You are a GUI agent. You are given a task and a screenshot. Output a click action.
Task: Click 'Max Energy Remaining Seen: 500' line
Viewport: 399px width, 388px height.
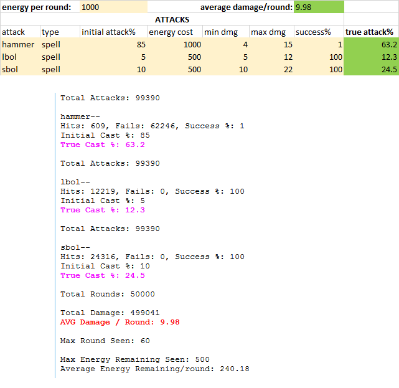pyautogui.click(x=135, y=359)
